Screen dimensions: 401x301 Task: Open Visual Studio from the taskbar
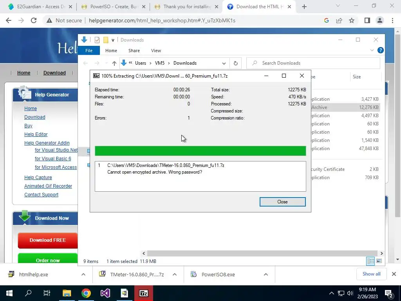(x=105, y=293)
